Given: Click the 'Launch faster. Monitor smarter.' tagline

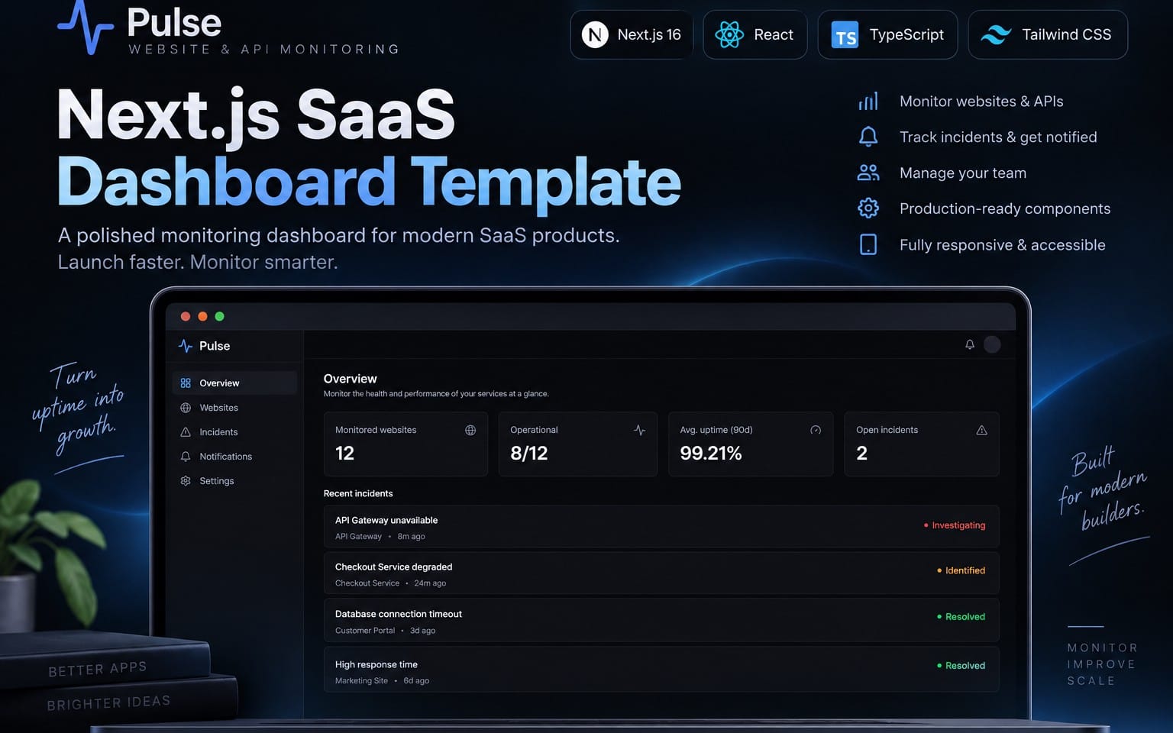Looking at the screenshot, I should pyautogui.click(x=198, y=263).
